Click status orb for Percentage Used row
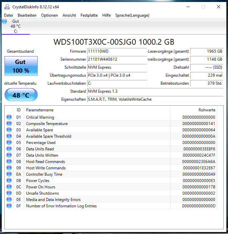Image resolution: width=228 pixels, height=234 pixels. (9, 142)
